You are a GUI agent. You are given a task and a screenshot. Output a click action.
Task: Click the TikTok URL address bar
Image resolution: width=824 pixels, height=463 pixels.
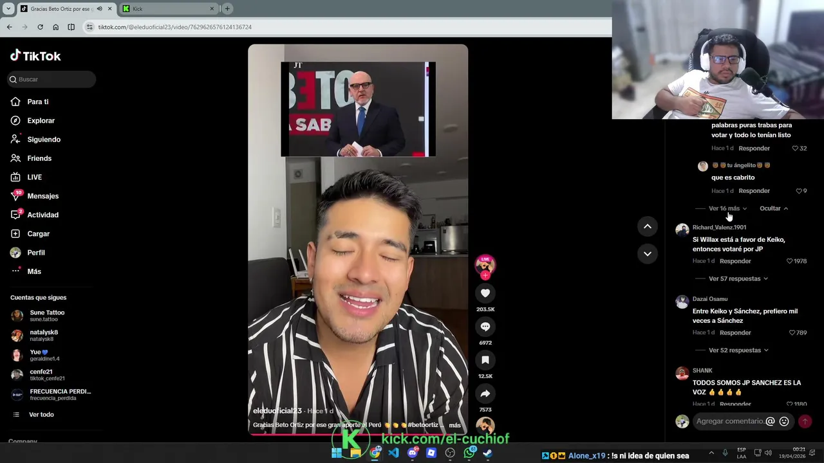tap(348, 27)
